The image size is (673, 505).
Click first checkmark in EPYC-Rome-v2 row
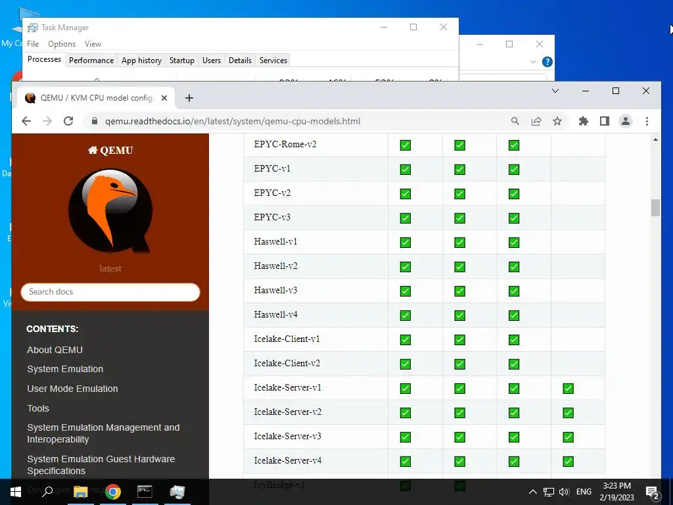click(405, 145)
